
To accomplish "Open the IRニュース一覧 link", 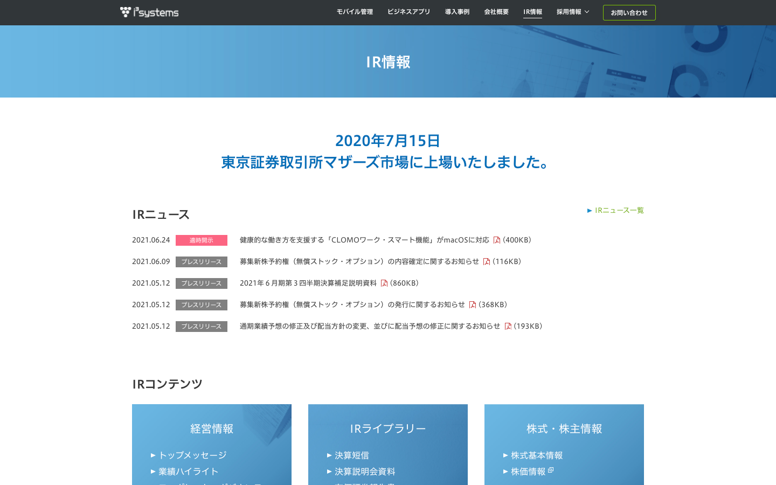I will [x=619, y=210].
